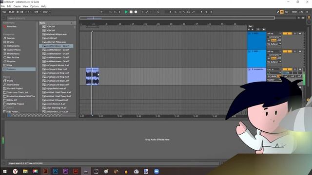Open the Options menu

[x=35, y=6]
